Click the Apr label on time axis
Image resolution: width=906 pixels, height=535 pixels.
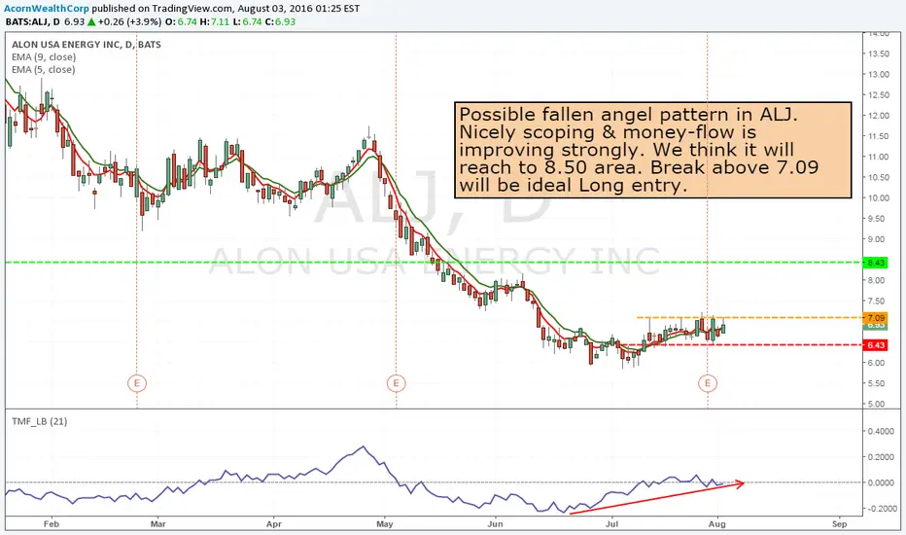coord(274,524)
